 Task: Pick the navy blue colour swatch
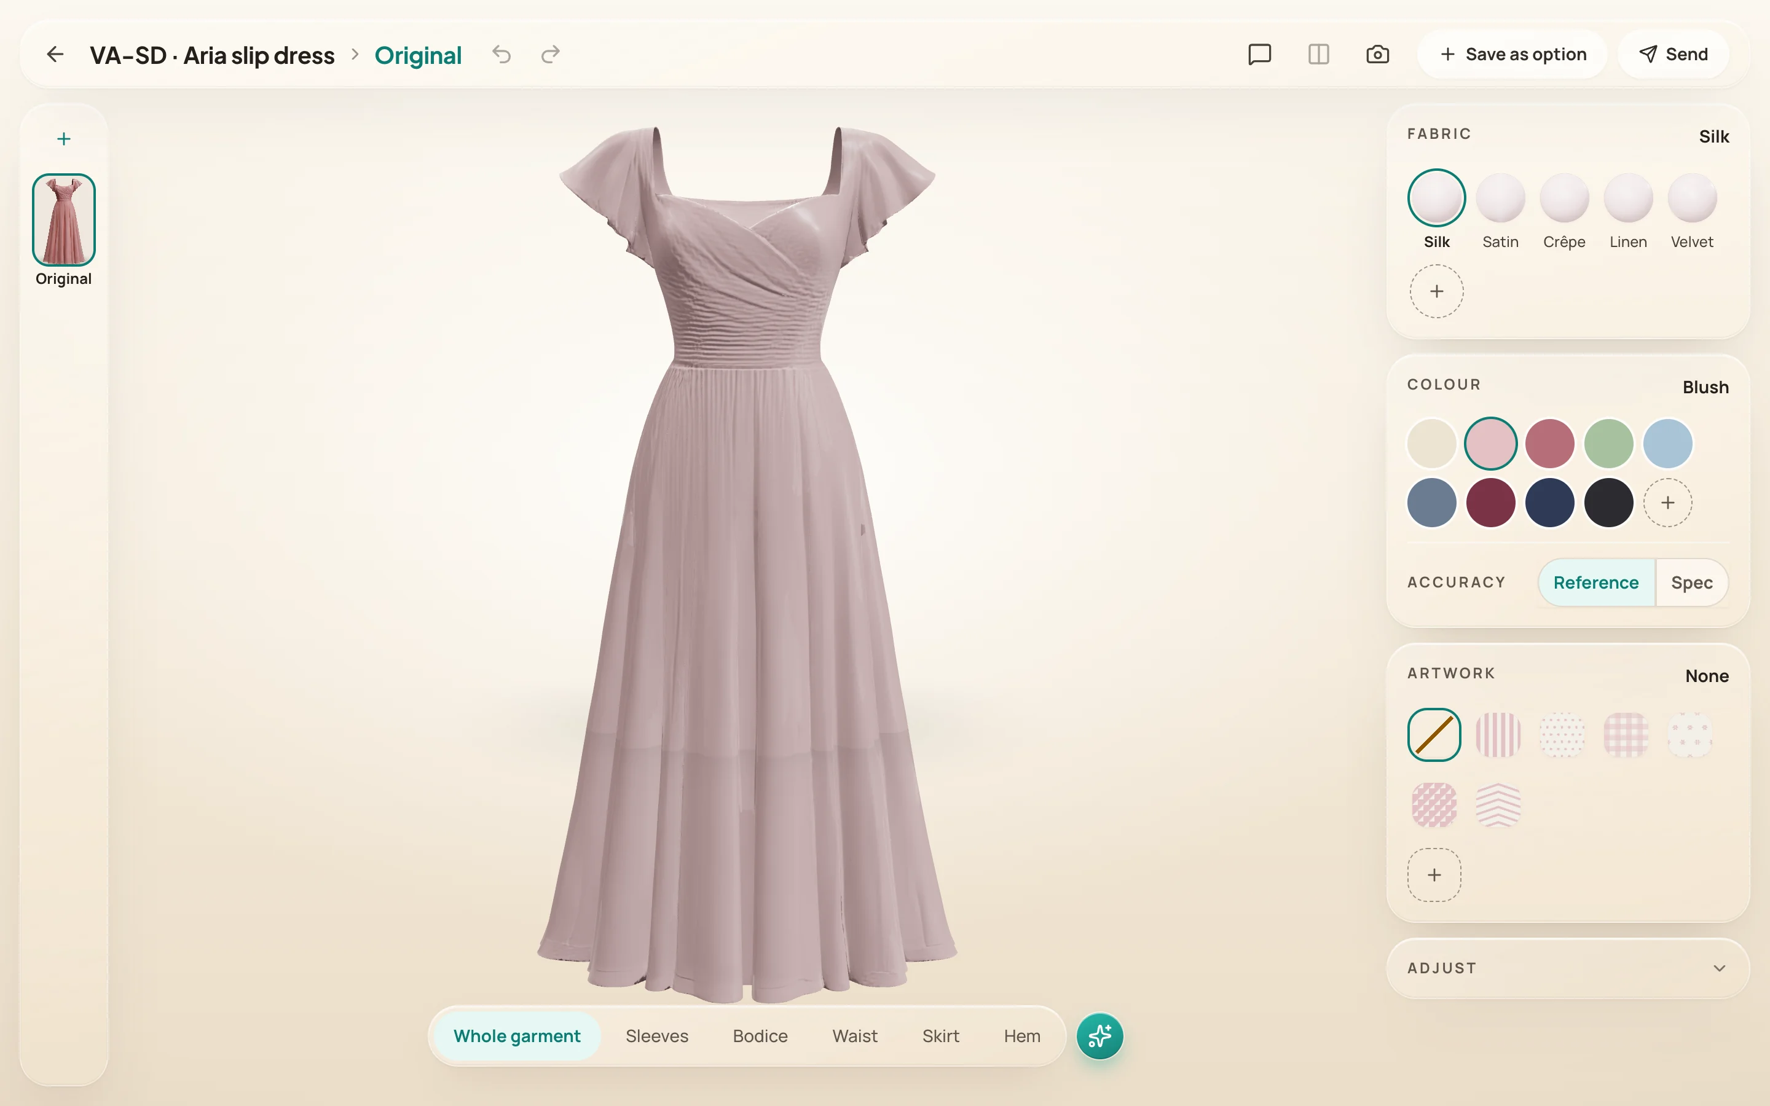(x=1550, y=503)
